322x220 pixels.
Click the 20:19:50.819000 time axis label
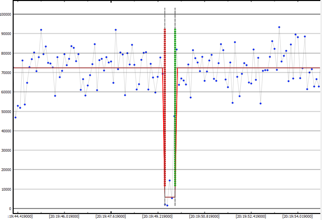pos(204,216)
